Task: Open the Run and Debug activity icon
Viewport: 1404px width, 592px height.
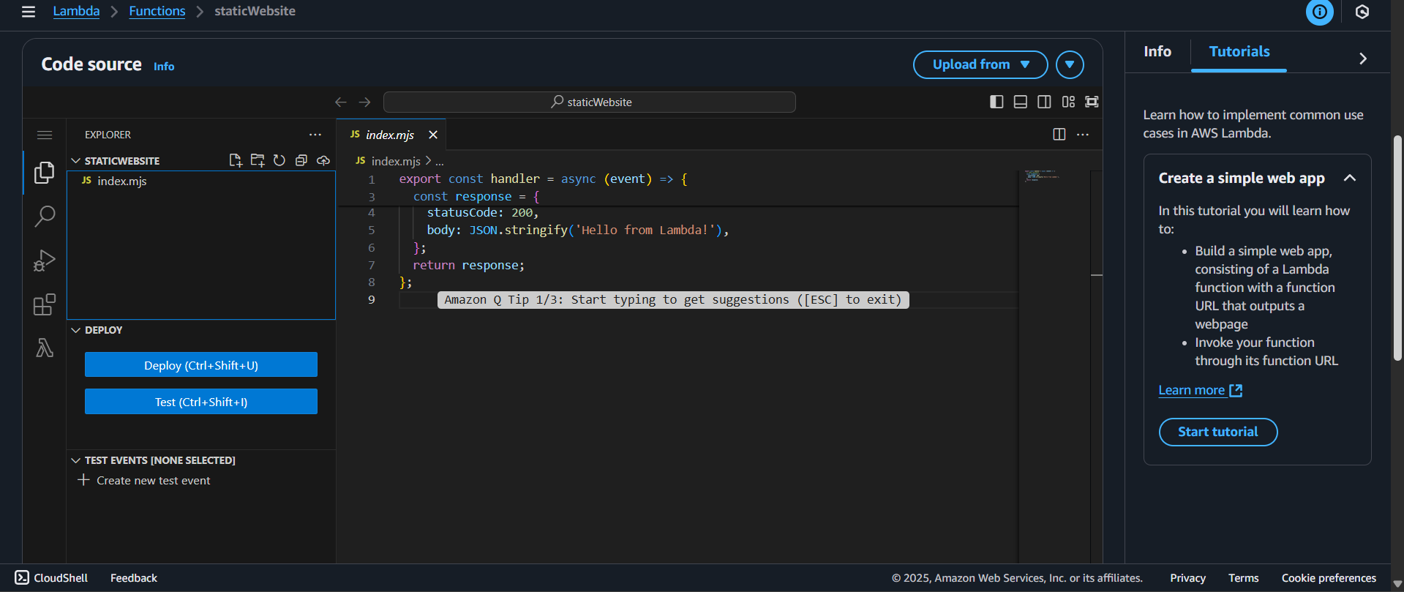Action: click(x=45, y=261)
